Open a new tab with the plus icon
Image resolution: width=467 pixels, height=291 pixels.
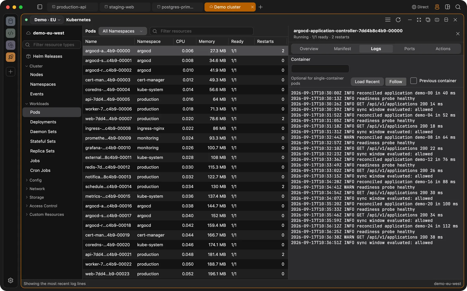261,7
